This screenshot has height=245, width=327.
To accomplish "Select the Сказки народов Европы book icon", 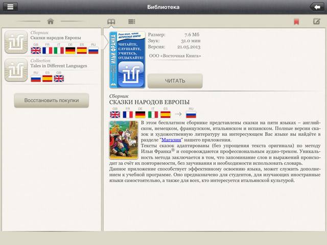I will (x=16, y=42).
